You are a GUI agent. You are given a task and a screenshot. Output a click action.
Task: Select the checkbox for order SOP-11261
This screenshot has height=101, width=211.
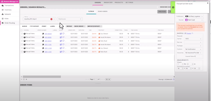(x=22, y=44)
